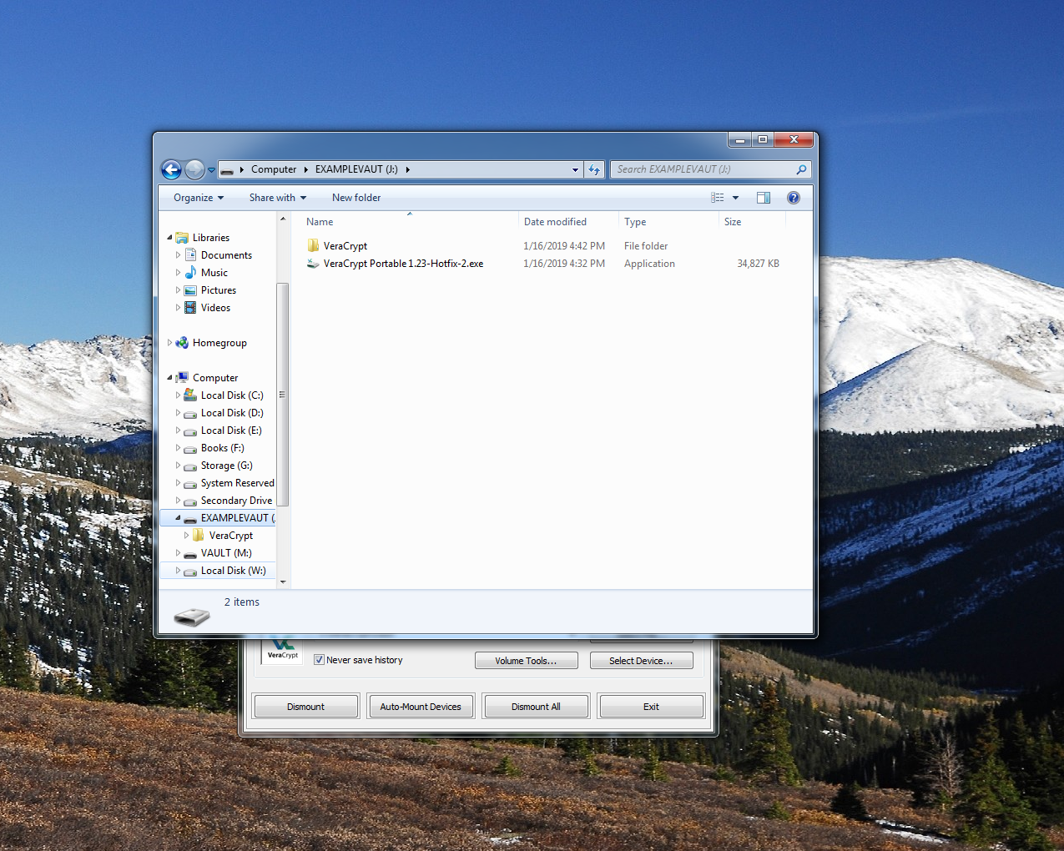This screenshot has height=851, width=1064.
Task: Toggle Never save history checkbox in VeraCrypt
Action: 319,660
